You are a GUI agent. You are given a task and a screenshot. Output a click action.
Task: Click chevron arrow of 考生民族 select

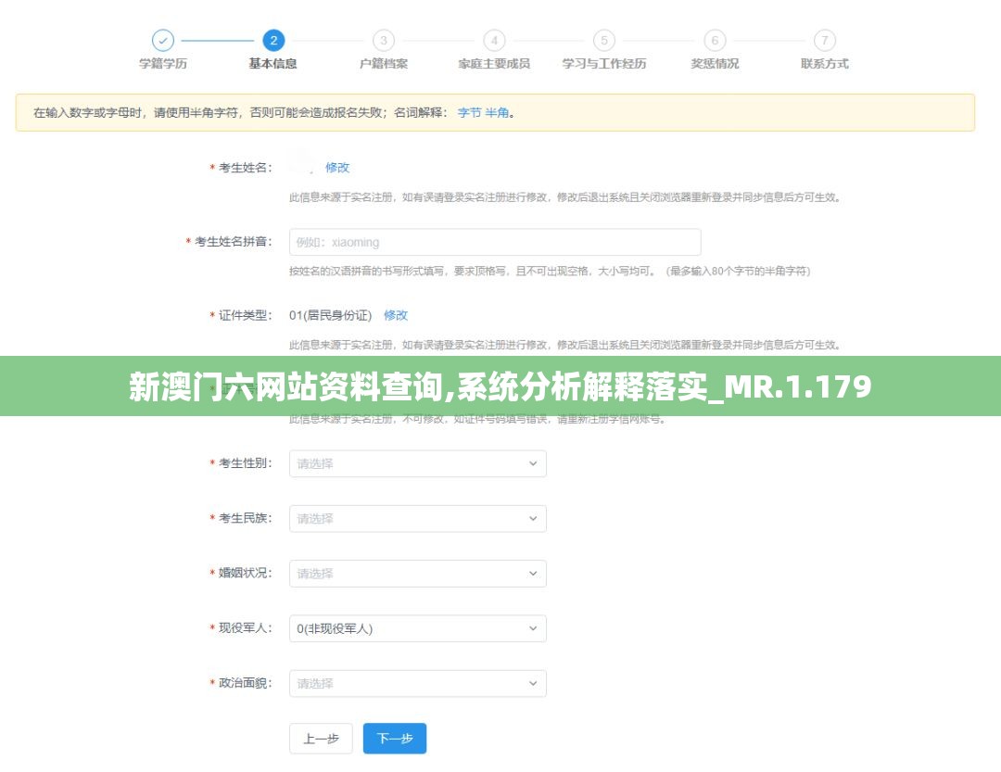tap(532, 518)
